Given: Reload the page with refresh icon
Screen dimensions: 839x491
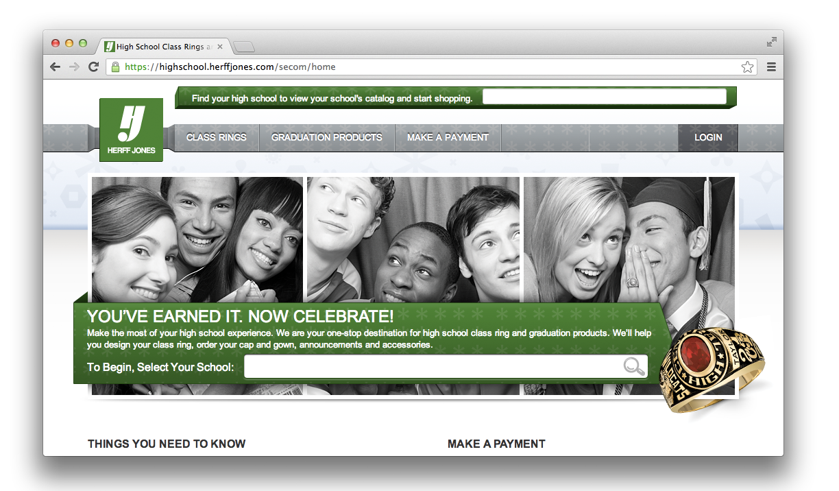Looking at the screenshot, I should click(94, 67).
